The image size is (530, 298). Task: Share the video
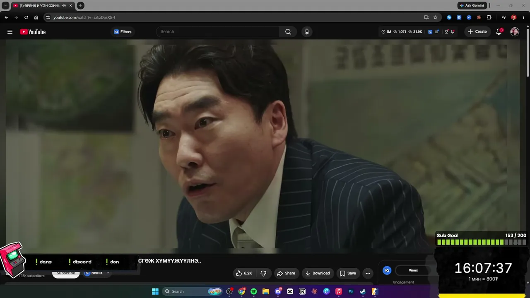286,273
